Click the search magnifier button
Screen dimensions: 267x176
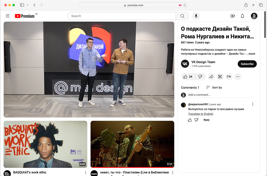tap(182, 16)
